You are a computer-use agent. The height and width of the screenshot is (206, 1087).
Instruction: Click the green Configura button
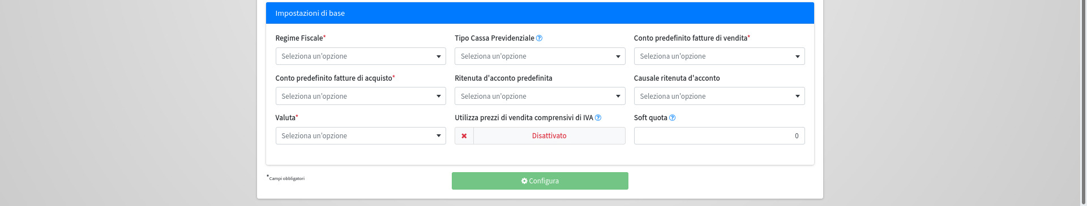click(540, 181)
